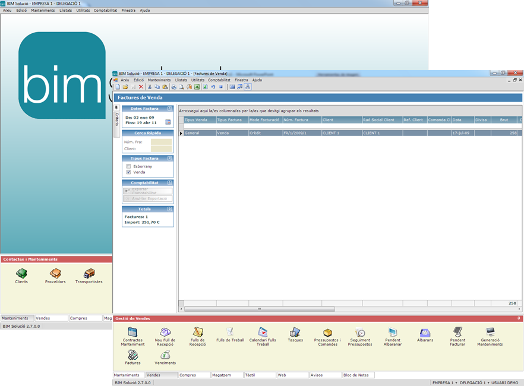Click the blue Undo arrow icon
Screen dimensions: 524x386
coord(213,87)
